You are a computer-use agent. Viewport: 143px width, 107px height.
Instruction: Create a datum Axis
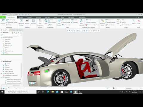point(122,20)
